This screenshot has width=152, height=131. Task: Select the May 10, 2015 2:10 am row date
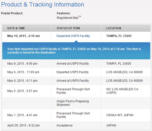click(24, 36)
